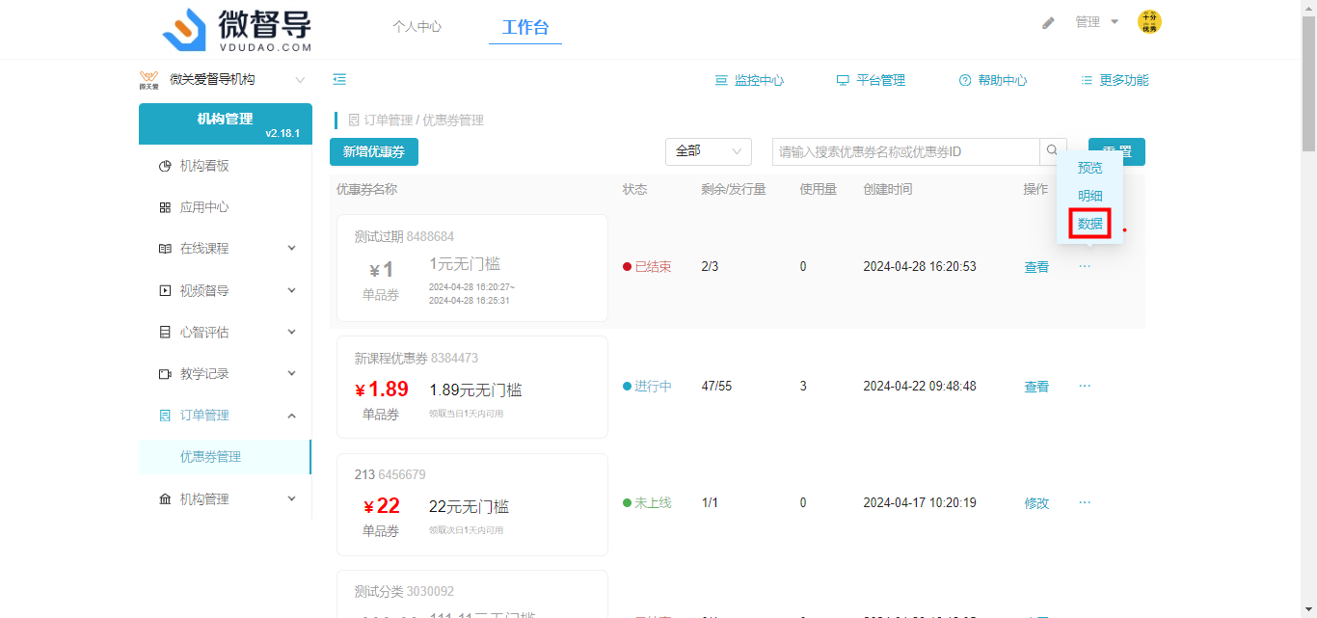Expand the 心智评估 menu
1317x618 pixels.
[x=226, y=332]
